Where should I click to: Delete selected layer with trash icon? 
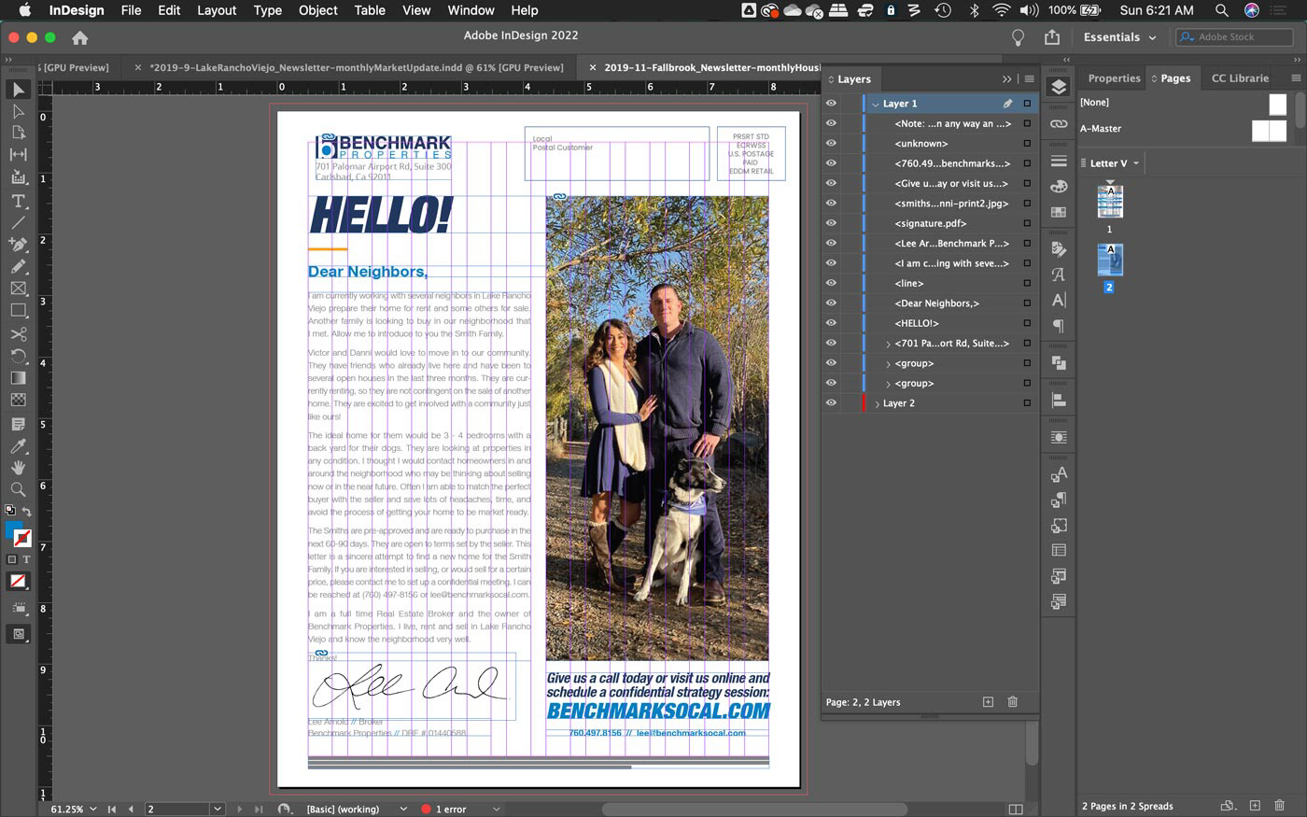pyautogui.click(x=1013, y=702)
